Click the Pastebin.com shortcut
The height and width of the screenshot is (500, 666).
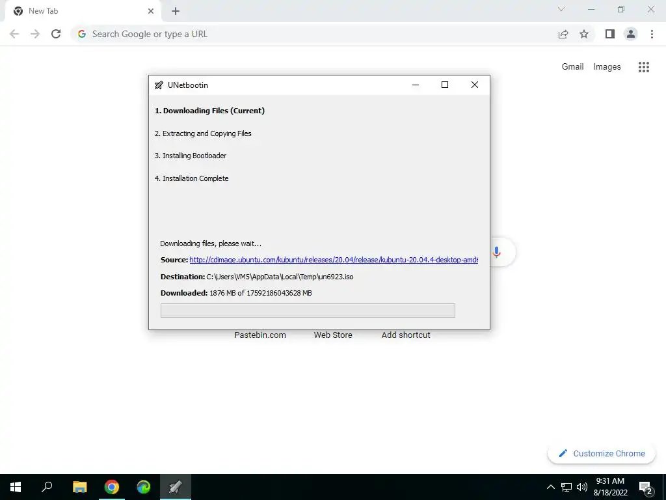[x=260, y=335]
